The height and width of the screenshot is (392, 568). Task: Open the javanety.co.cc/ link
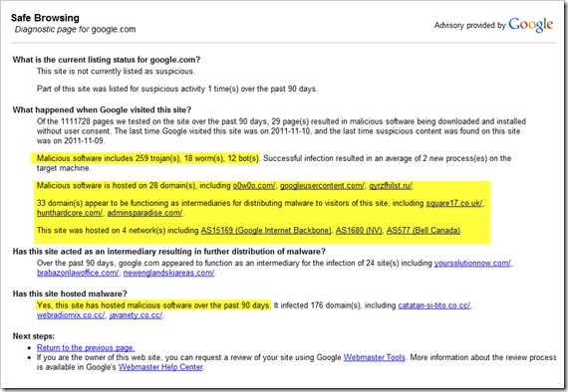coord(136,315)
